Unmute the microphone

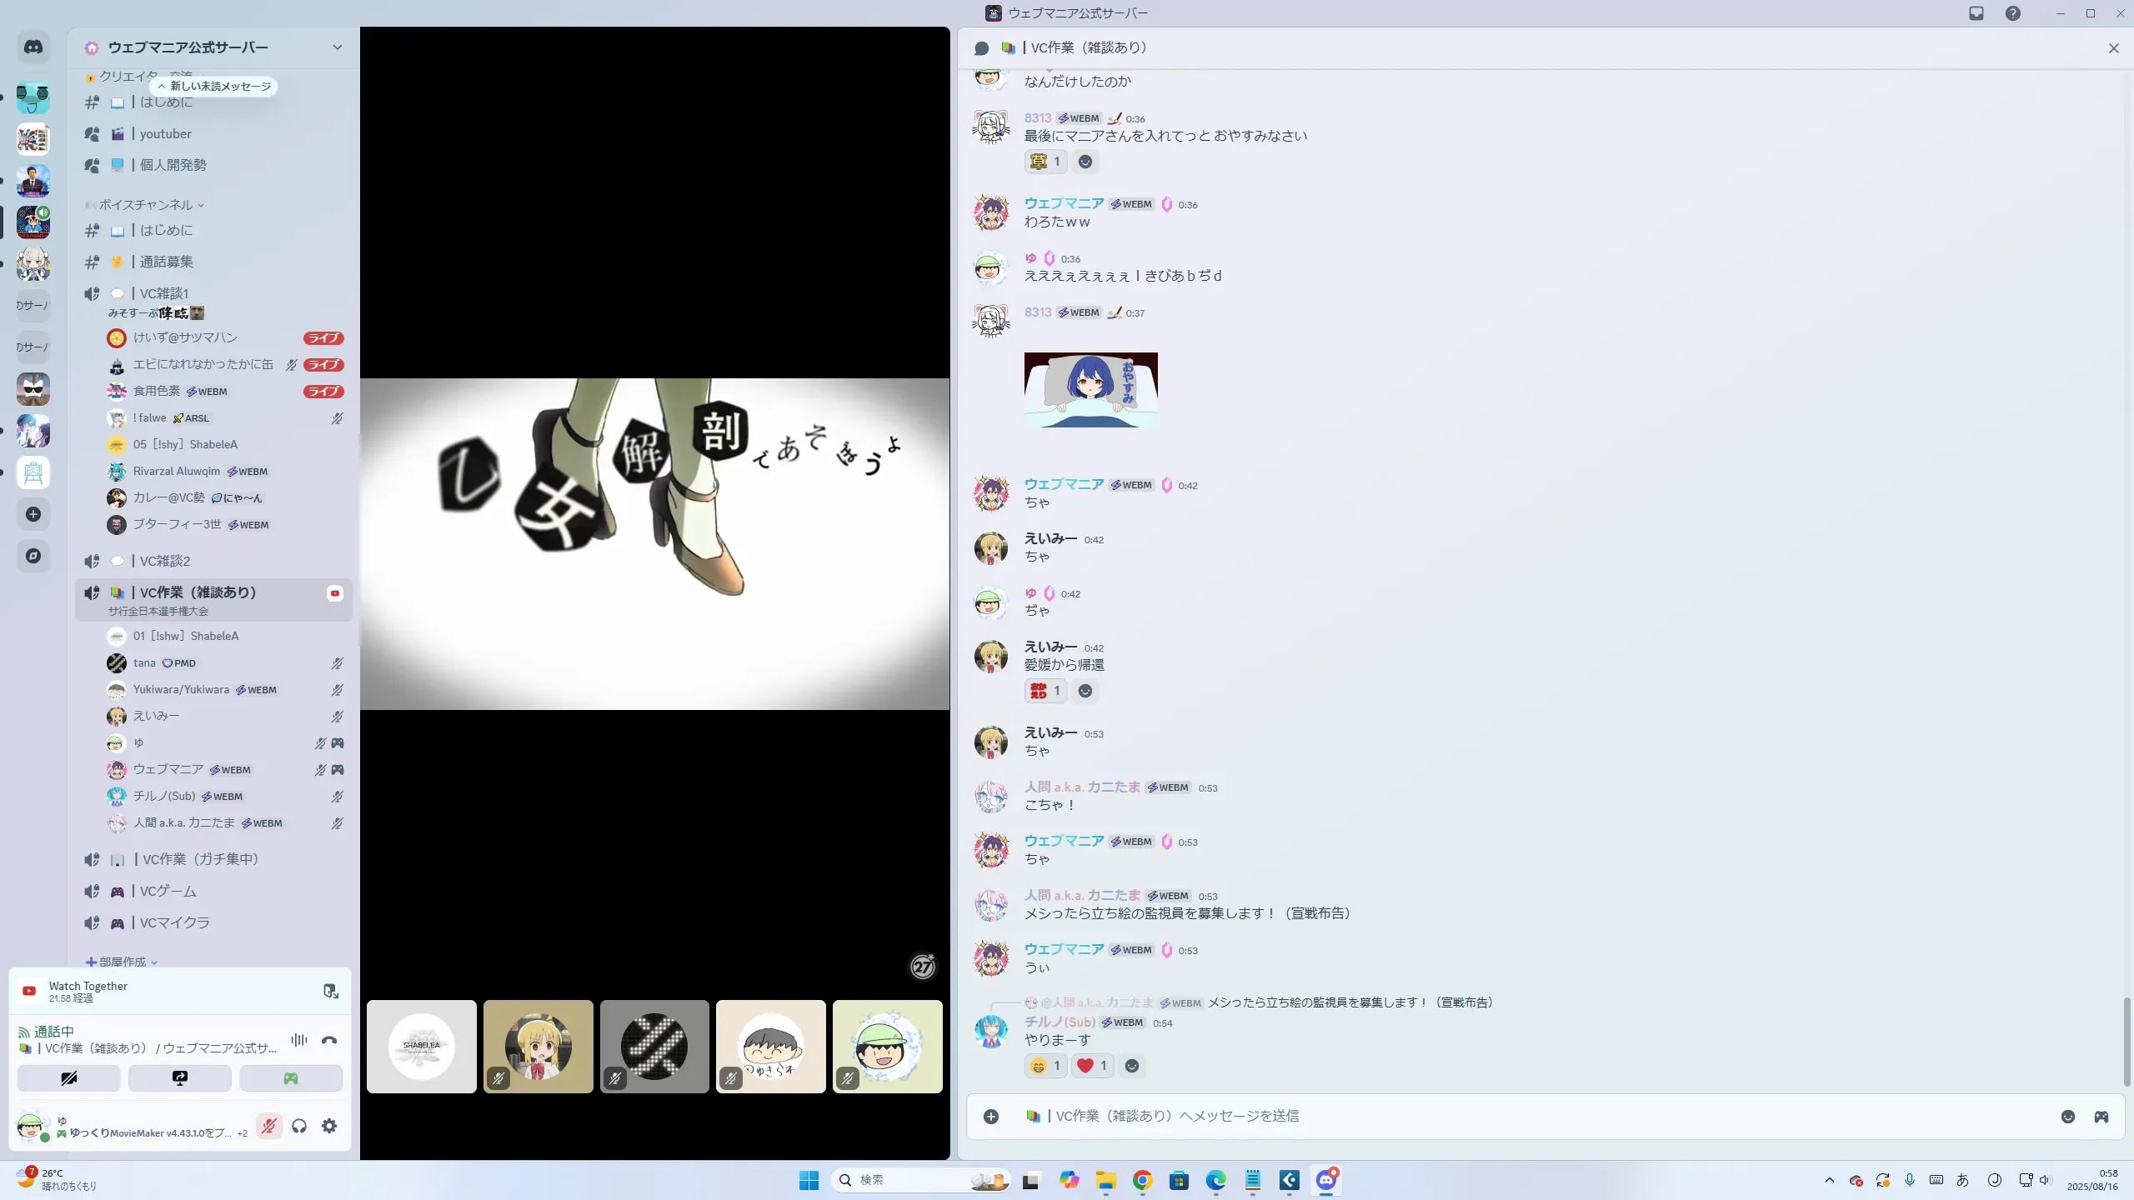tap(268, 1126)
